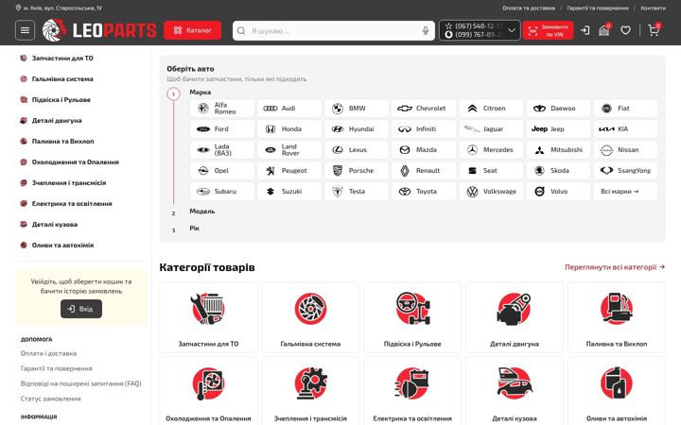Open 'Деталі двигуна' category card

tap(515, 317)
